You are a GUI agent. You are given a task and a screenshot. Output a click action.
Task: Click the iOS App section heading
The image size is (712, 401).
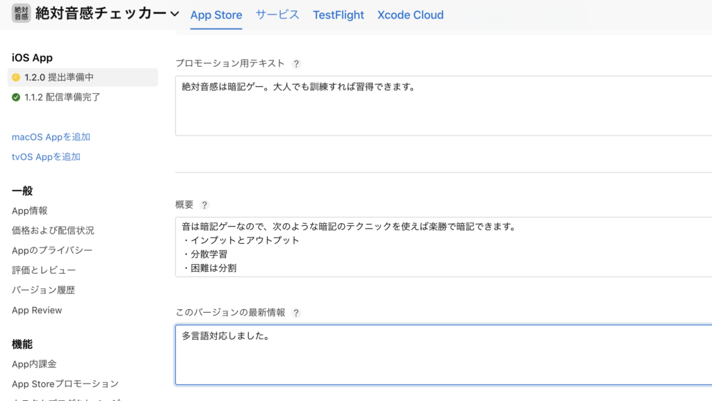tap(32, 58)
